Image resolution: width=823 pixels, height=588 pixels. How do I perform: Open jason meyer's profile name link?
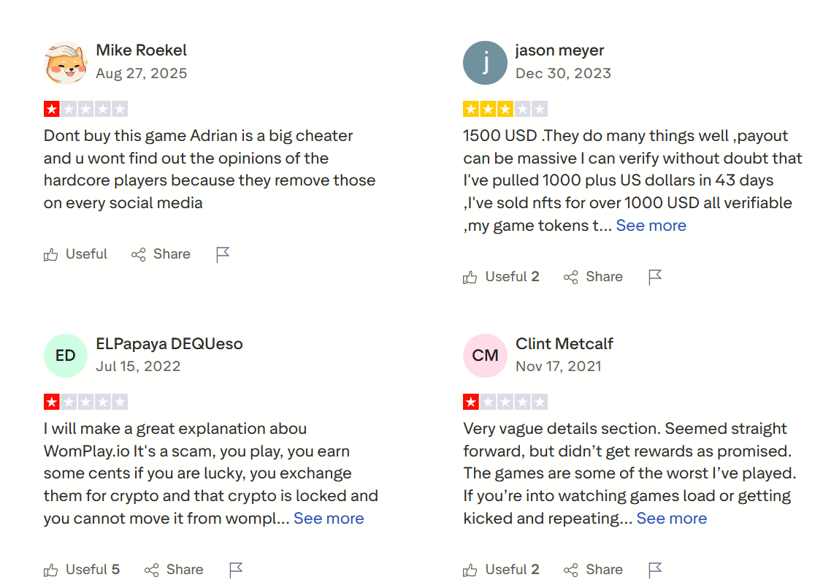point(559,50)
